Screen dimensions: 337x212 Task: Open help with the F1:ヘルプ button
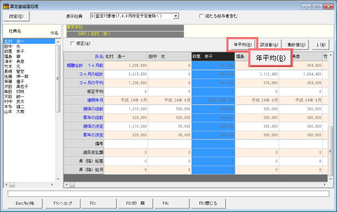[63, 203]
